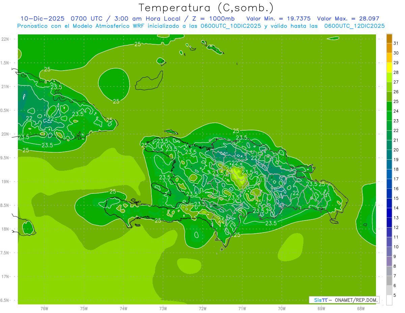
Task: Click the 76W longitude axis label
Action: 44,308
